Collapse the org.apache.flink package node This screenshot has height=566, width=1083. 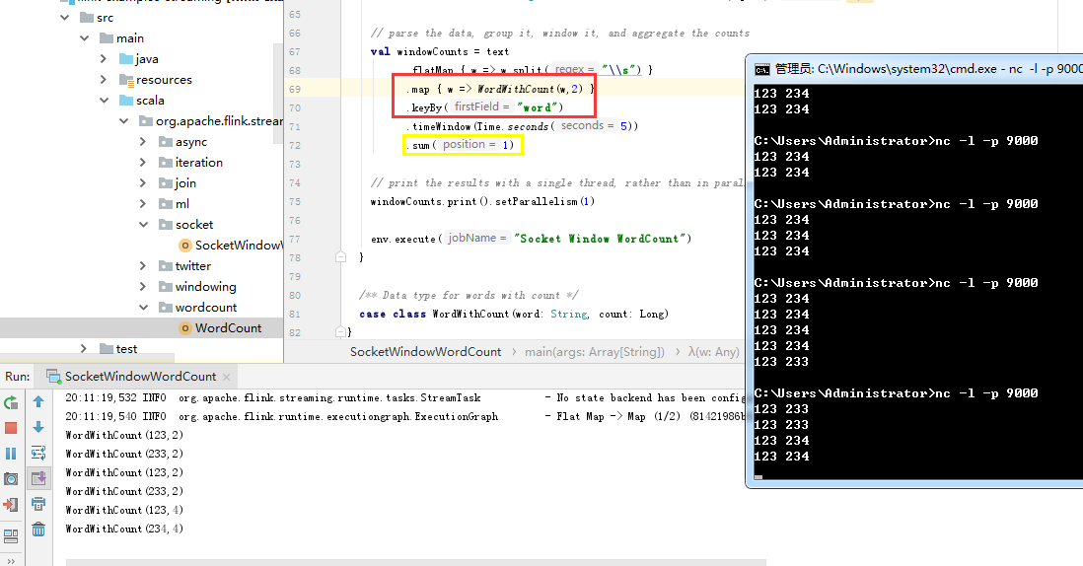click(x=124, y=120)
